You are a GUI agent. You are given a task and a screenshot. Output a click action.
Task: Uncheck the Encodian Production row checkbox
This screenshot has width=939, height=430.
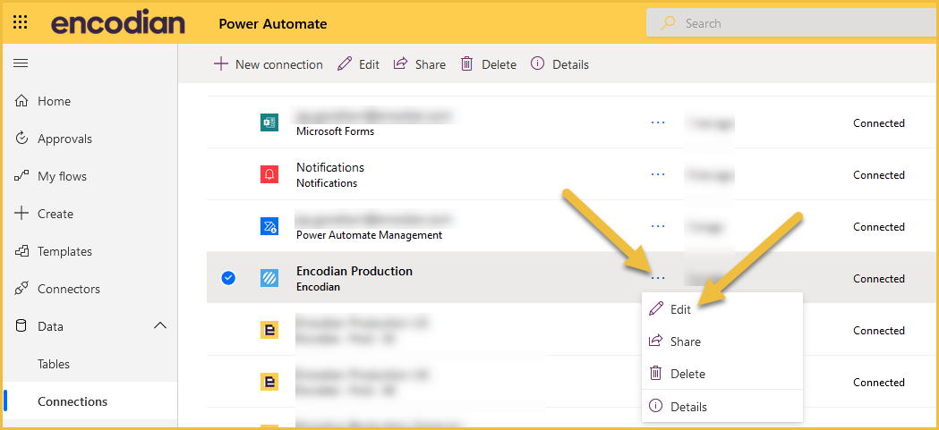tap(228, 279)
